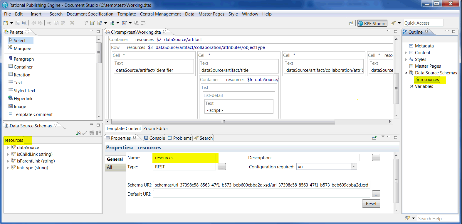The image size is (462, 224).
Task: Switch to the Zoom Editor tab
Action: 156,128
